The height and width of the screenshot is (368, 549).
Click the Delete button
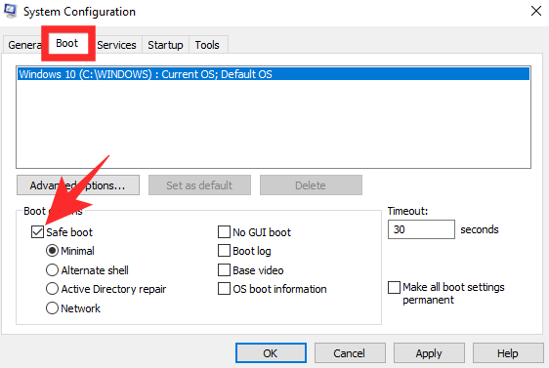[311, 185]
